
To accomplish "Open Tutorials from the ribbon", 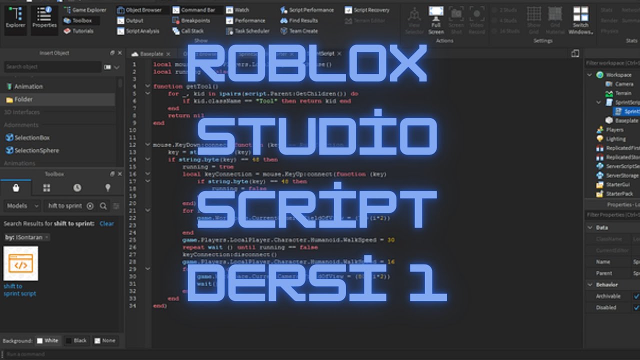I will tap(78, 31).
